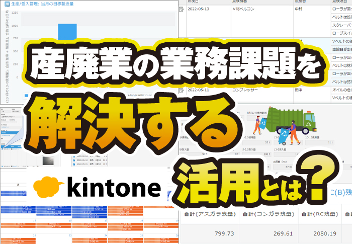Click the kintone cloud logo
Image resolution: width=352 pixels, height=244 pixels.
(48, 187)
